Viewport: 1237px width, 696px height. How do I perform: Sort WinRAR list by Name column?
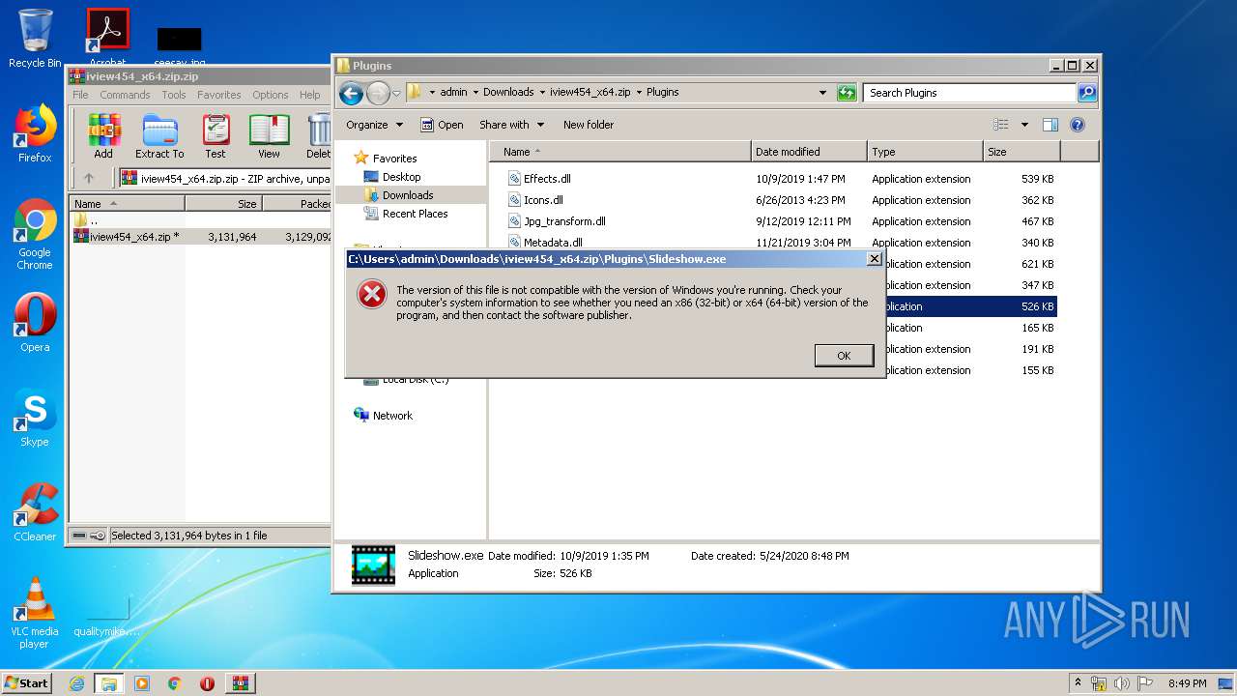127,204
